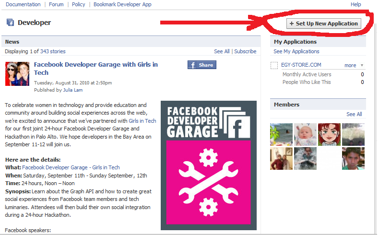The image size is (379, 235).
Task: Open the Facebook Developer Garage poster image
Action: [208, 165]
